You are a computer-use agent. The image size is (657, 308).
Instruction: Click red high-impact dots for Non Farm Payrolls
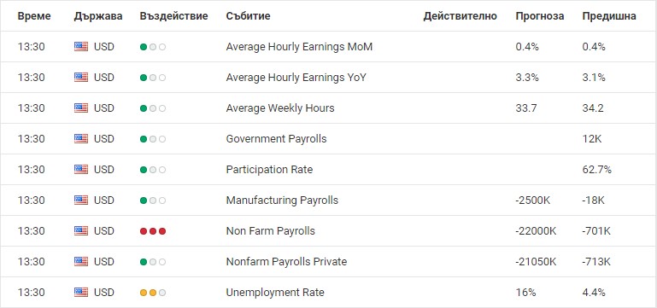tap(153, 231)
